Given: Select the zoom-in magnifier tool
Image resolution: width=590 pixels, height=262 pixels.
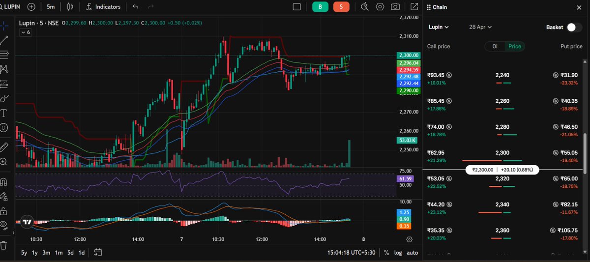Looking at the screenshot, I should pos(4,161).
